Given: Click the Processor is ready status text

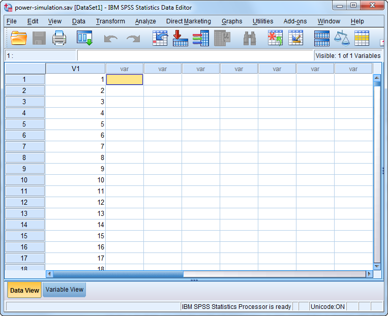Looking at the screenshot, I should point(236,307).
